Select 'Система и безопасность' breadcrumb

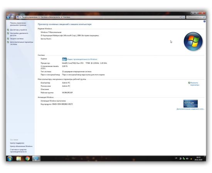(50, 17)
